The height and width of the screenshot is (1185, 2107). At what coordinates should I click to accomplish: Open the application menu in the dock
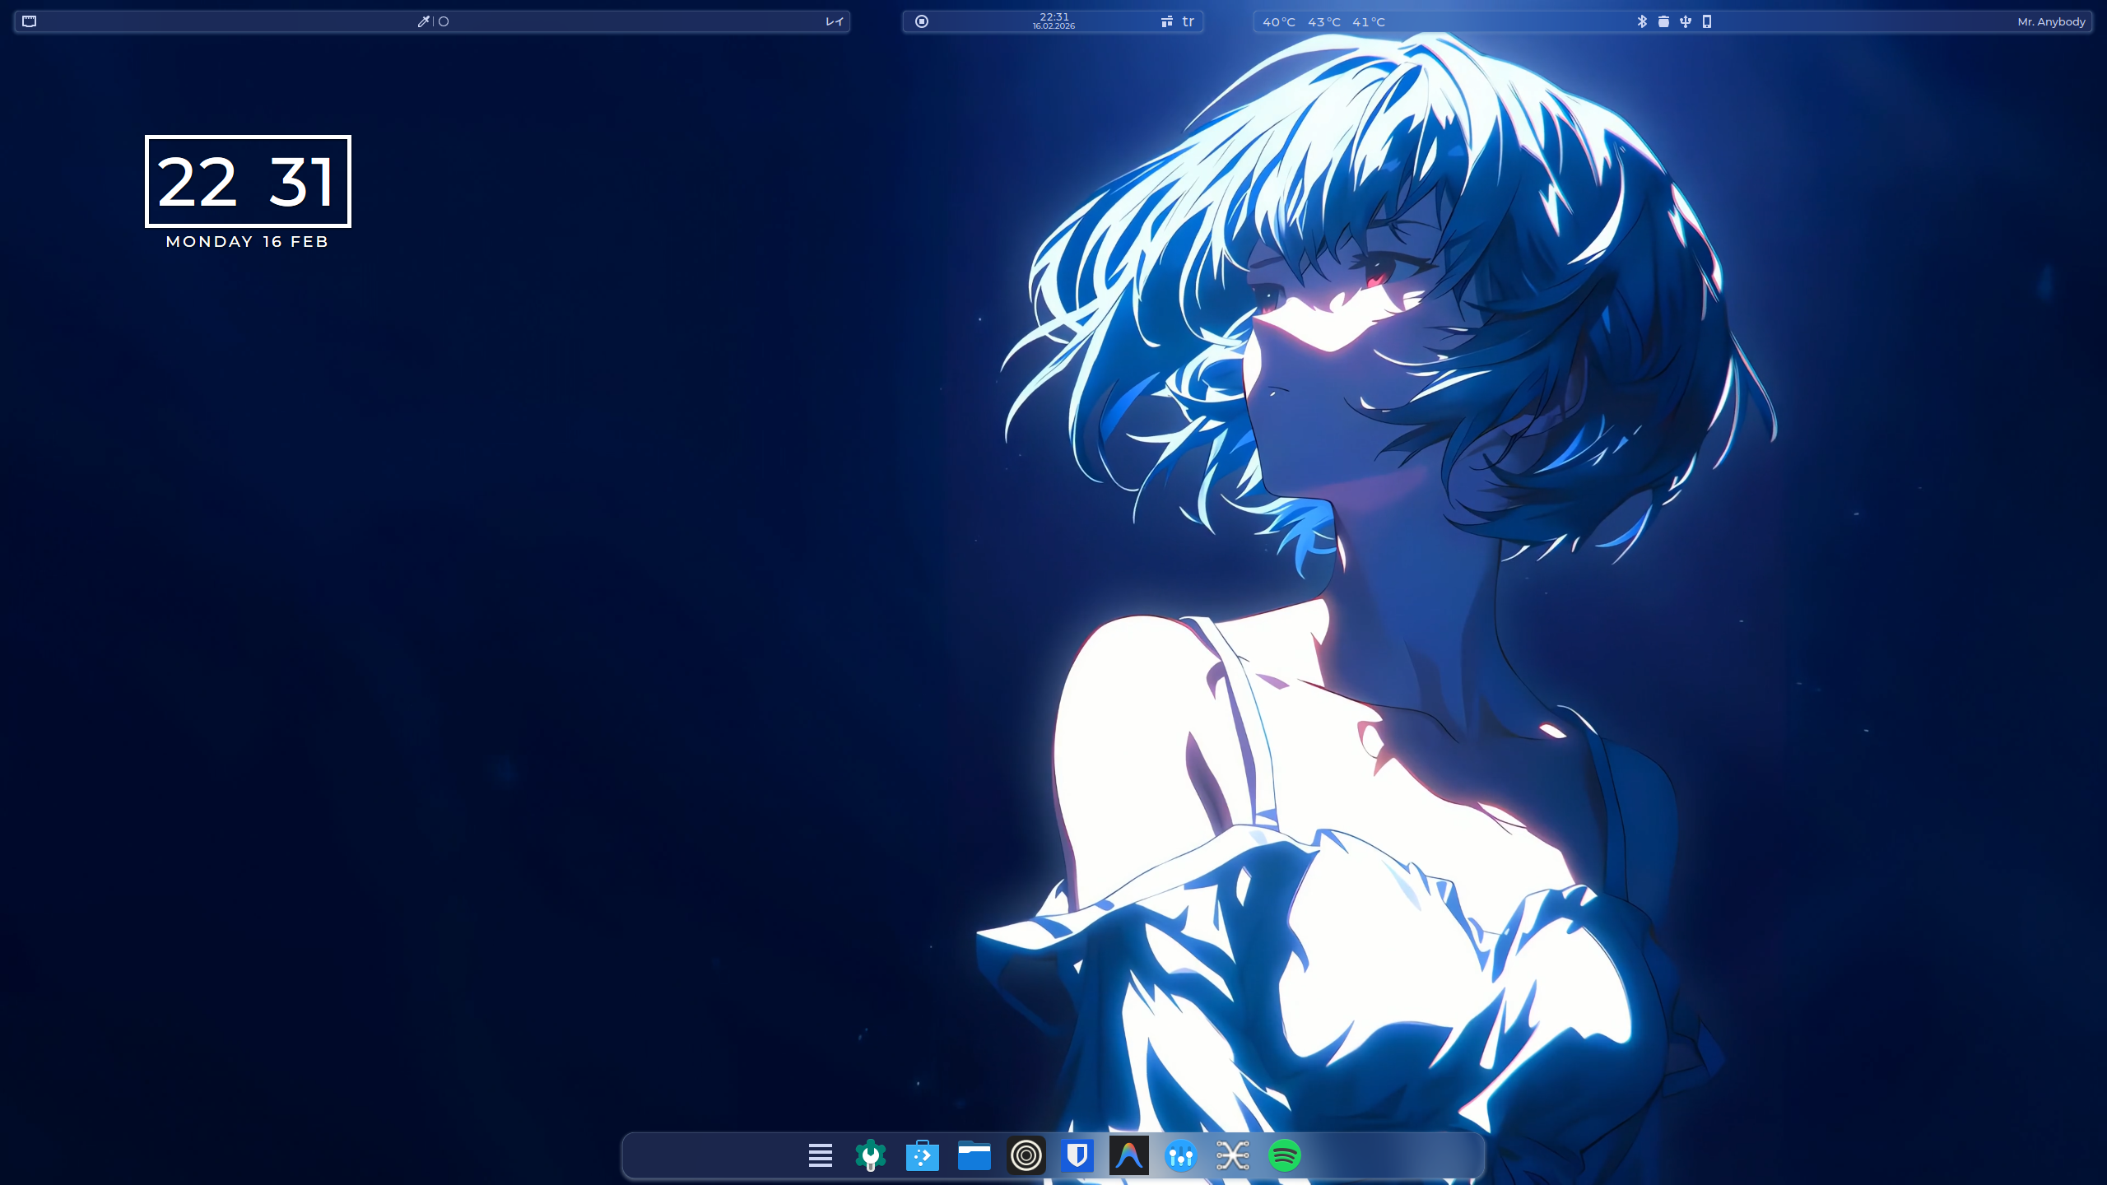click(820, 1155)
